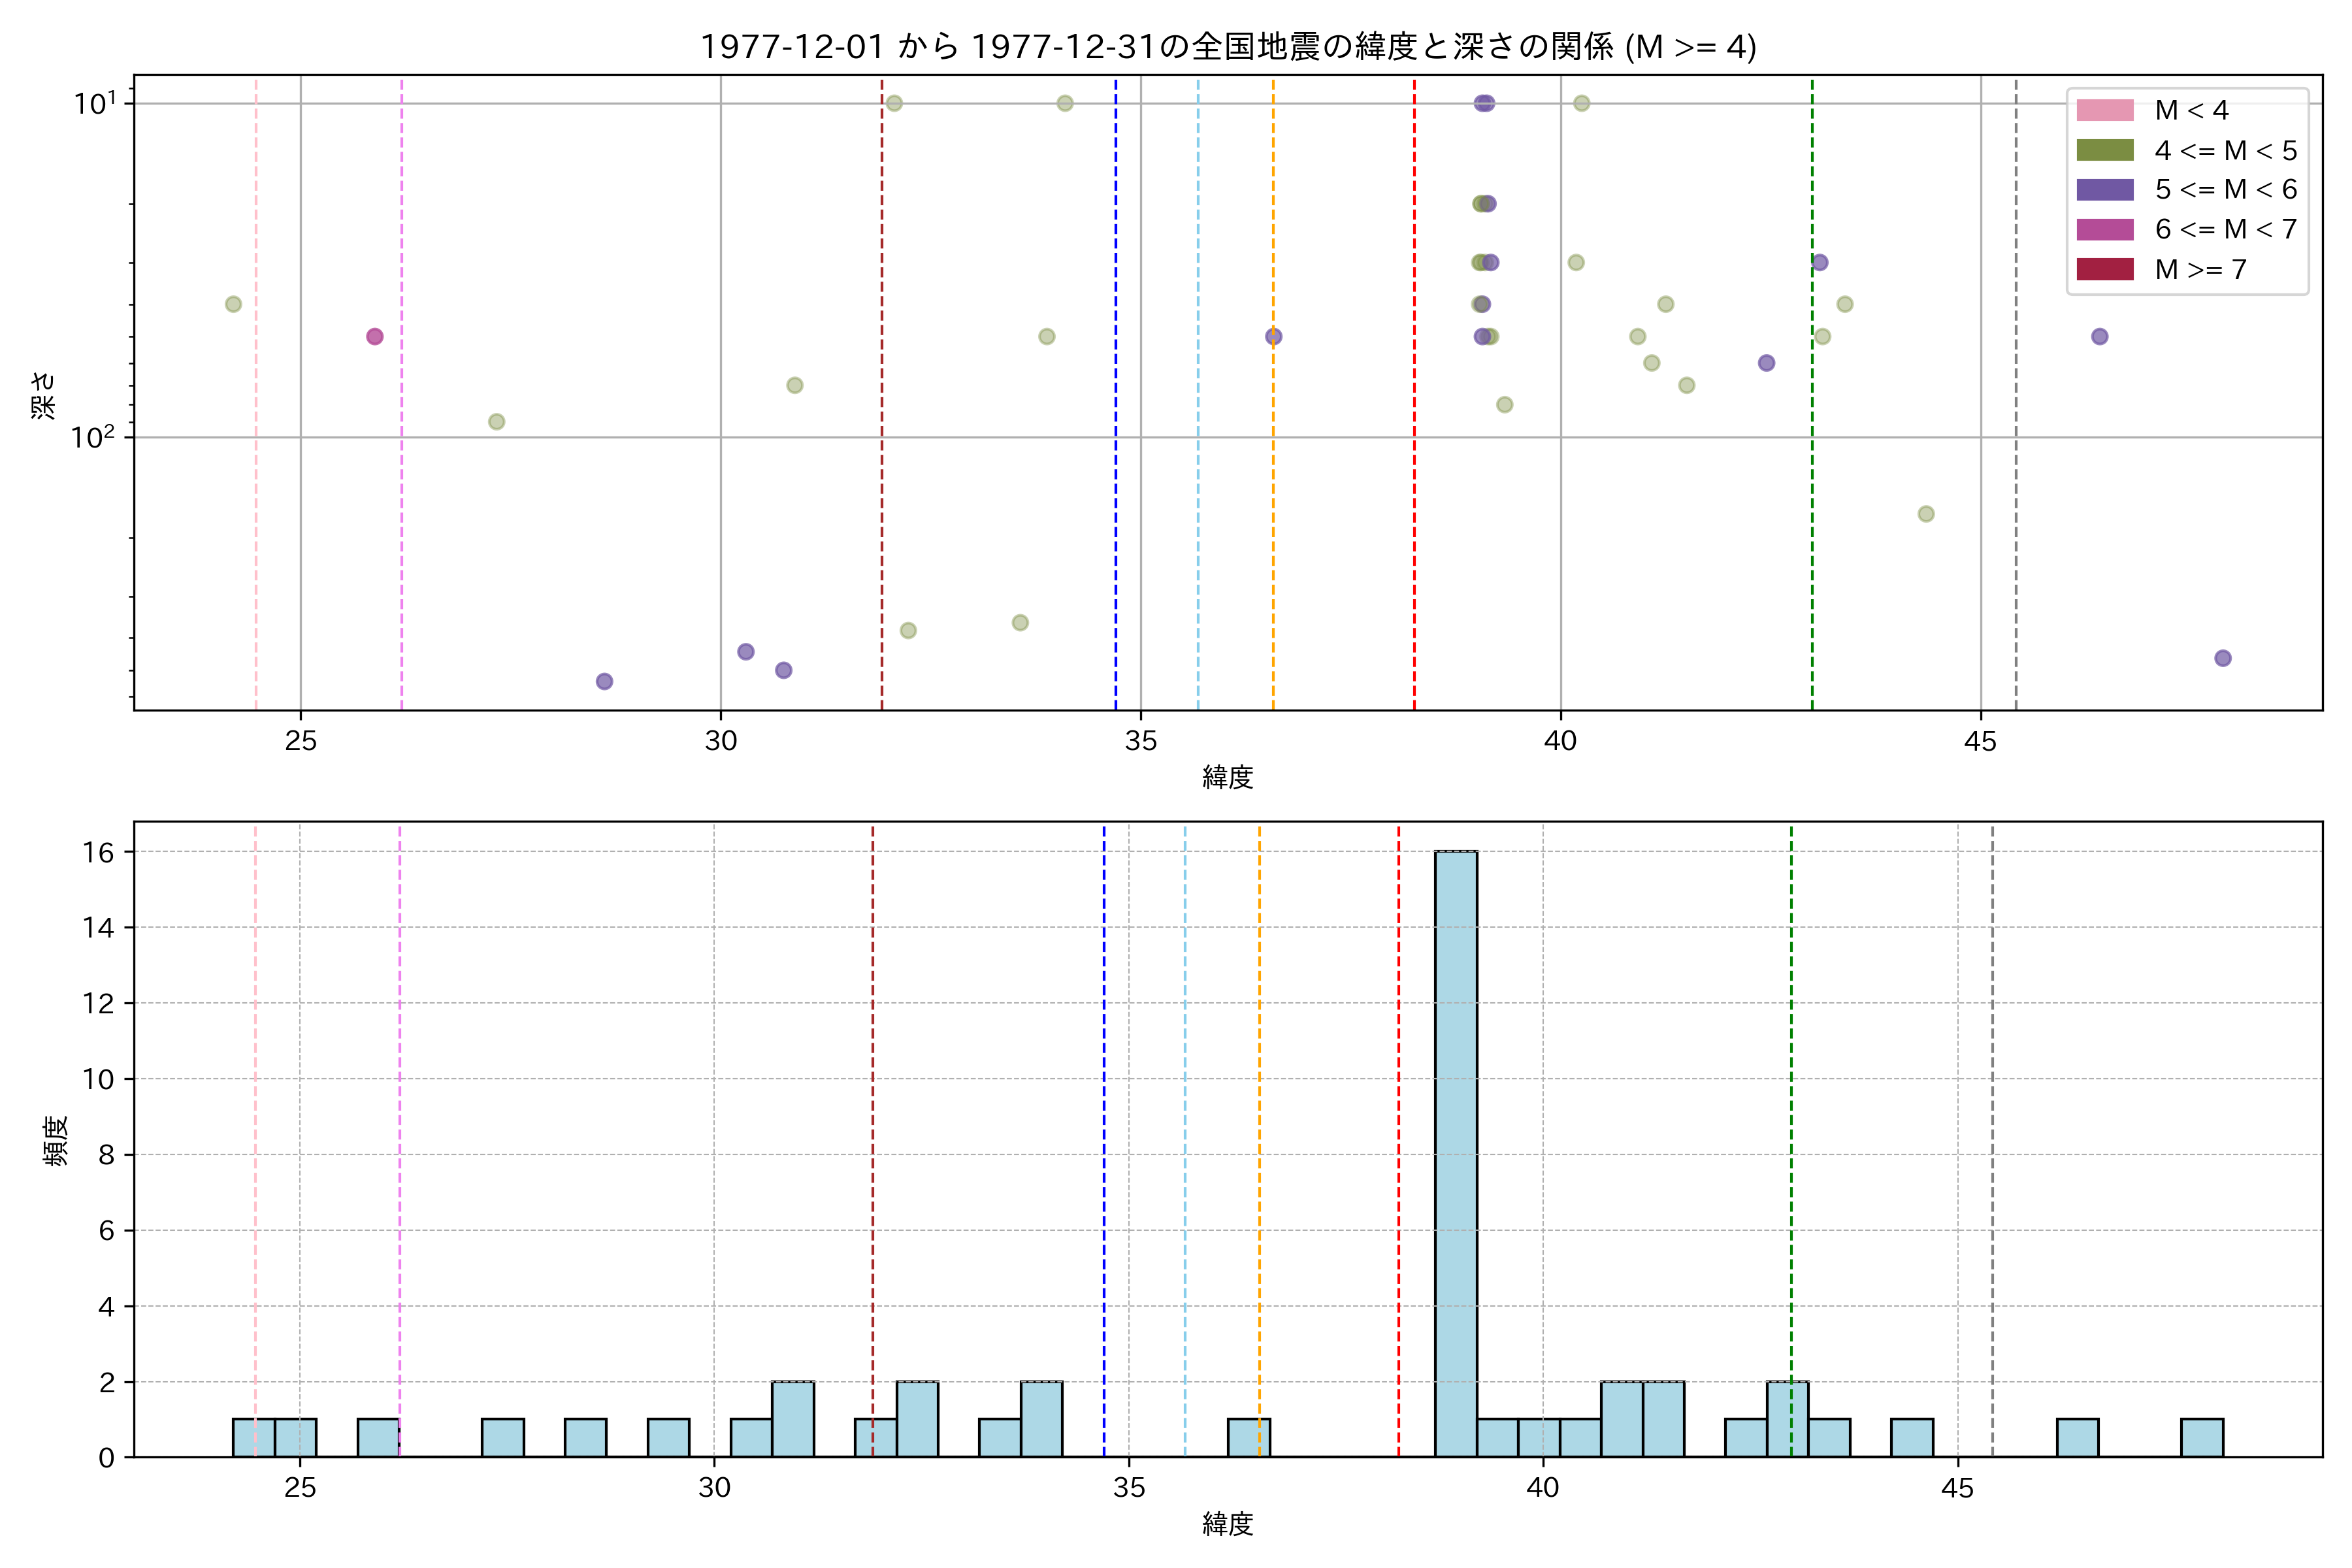The image size is (2352, 1568).
Task: Click the 緯度 label under the scatter plot
Action: [1227, 777]
